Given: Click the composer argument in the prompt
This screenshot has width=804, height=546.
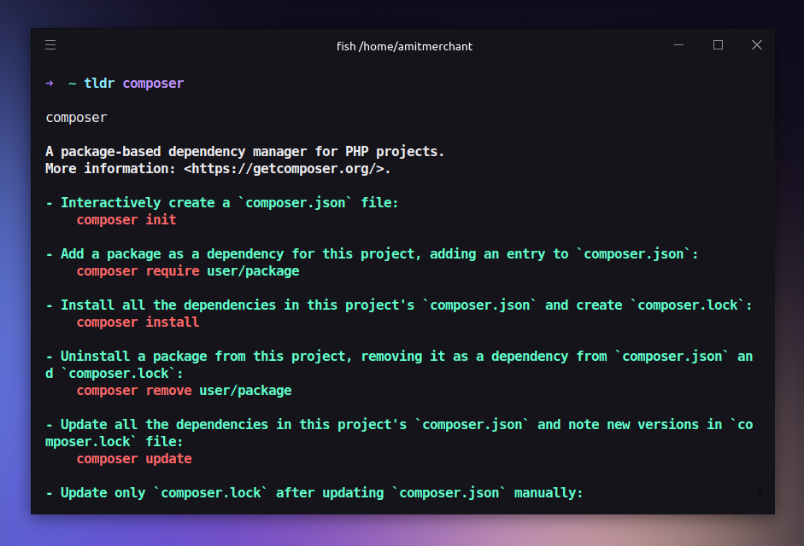Looking at the screenshot, I should coord(153,84).
